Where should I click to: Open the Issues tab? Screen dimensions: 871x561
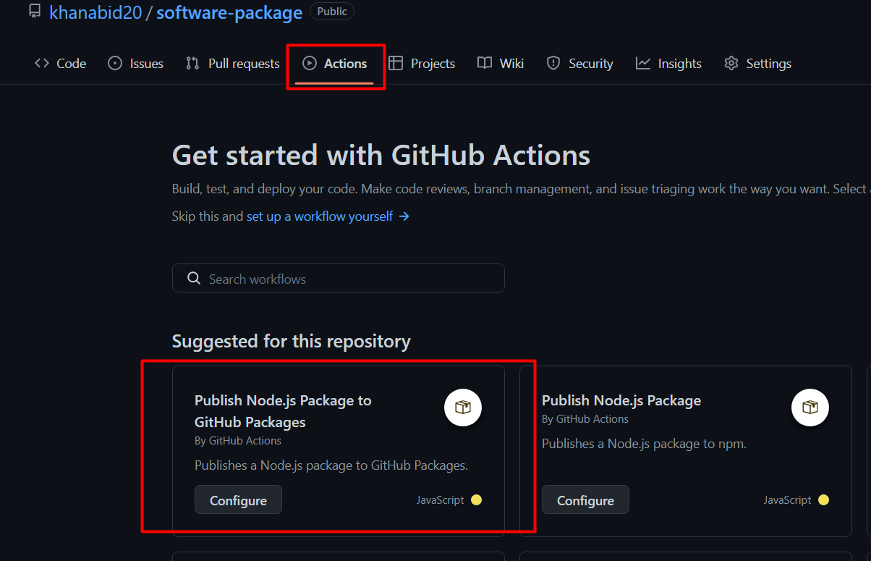pyautogui.click(x=135, y=64)
